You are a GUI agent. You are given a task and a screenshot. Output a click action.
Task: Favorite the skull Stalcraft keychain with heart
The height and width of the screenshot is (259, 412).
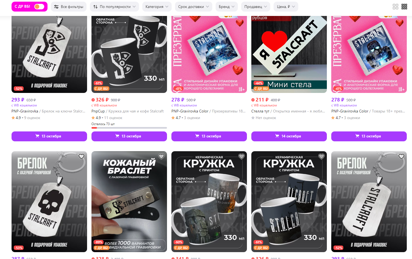click(81, 156)
